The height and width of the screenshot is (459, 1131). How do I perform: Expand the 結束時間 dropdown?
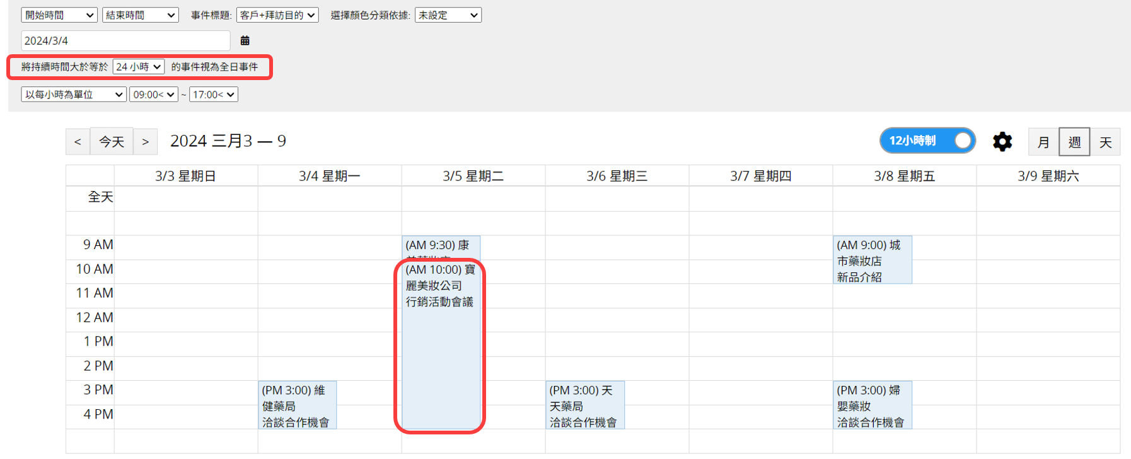[140, 15]
